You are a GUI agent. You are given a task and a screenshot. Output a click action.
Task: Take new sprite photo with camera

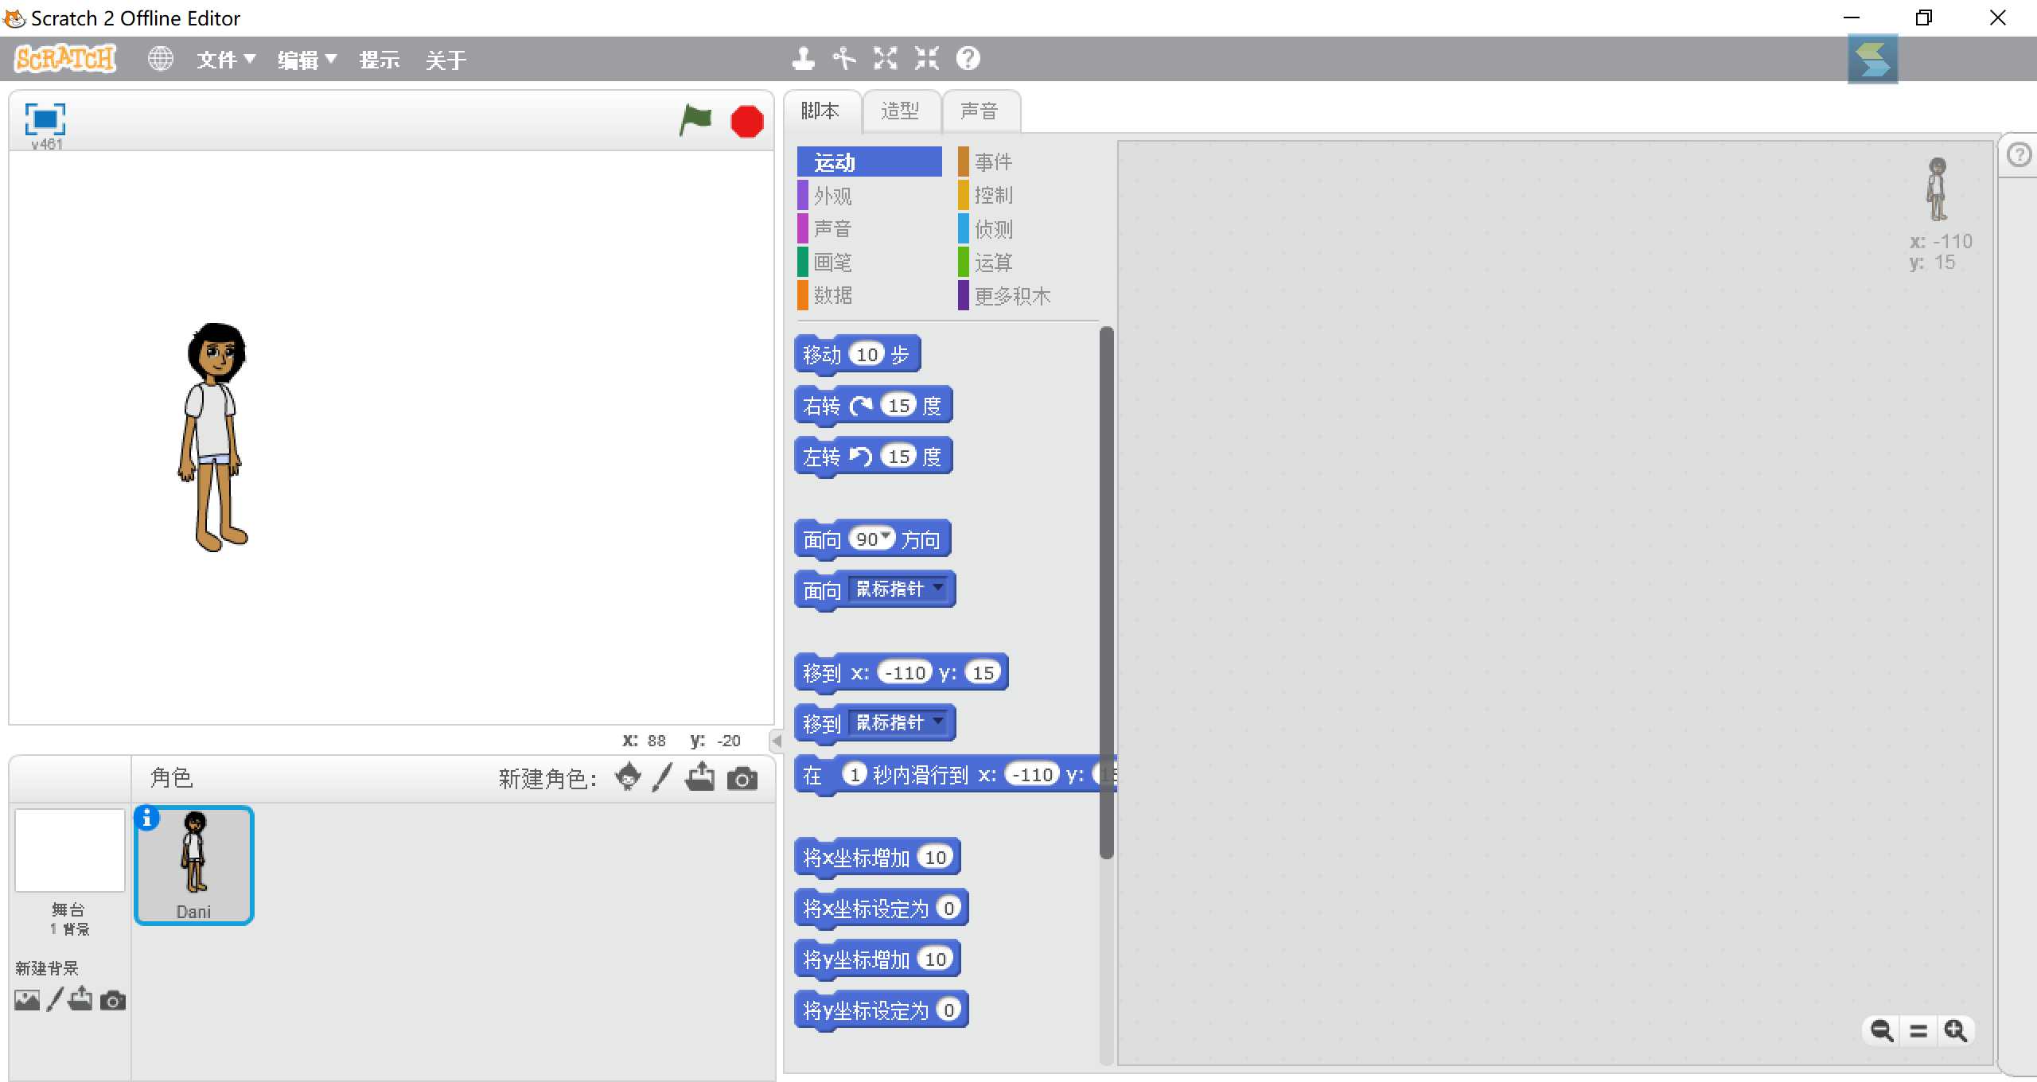pyautogui.click(x=742, y=778)
